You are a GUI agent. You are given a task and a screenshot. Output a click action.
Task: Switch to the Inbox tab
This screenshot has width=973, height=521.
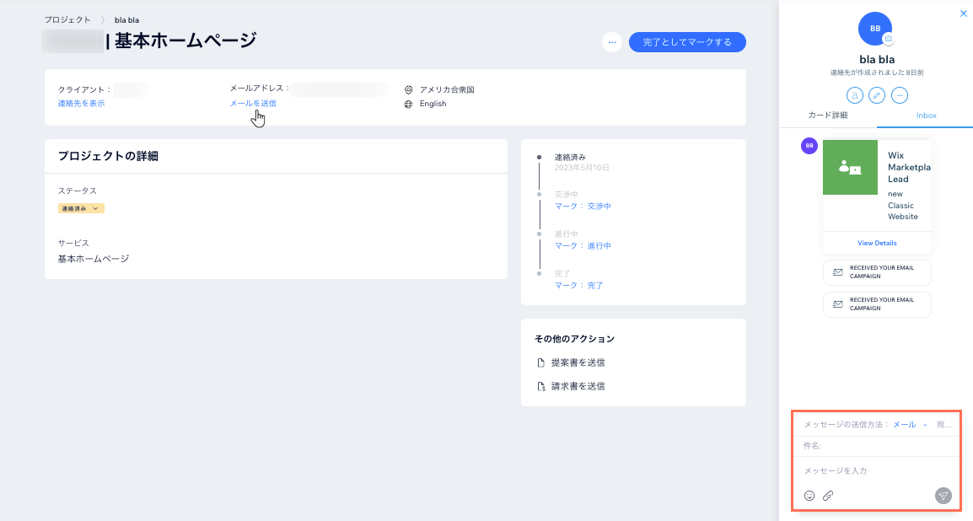tap(926, 115)
